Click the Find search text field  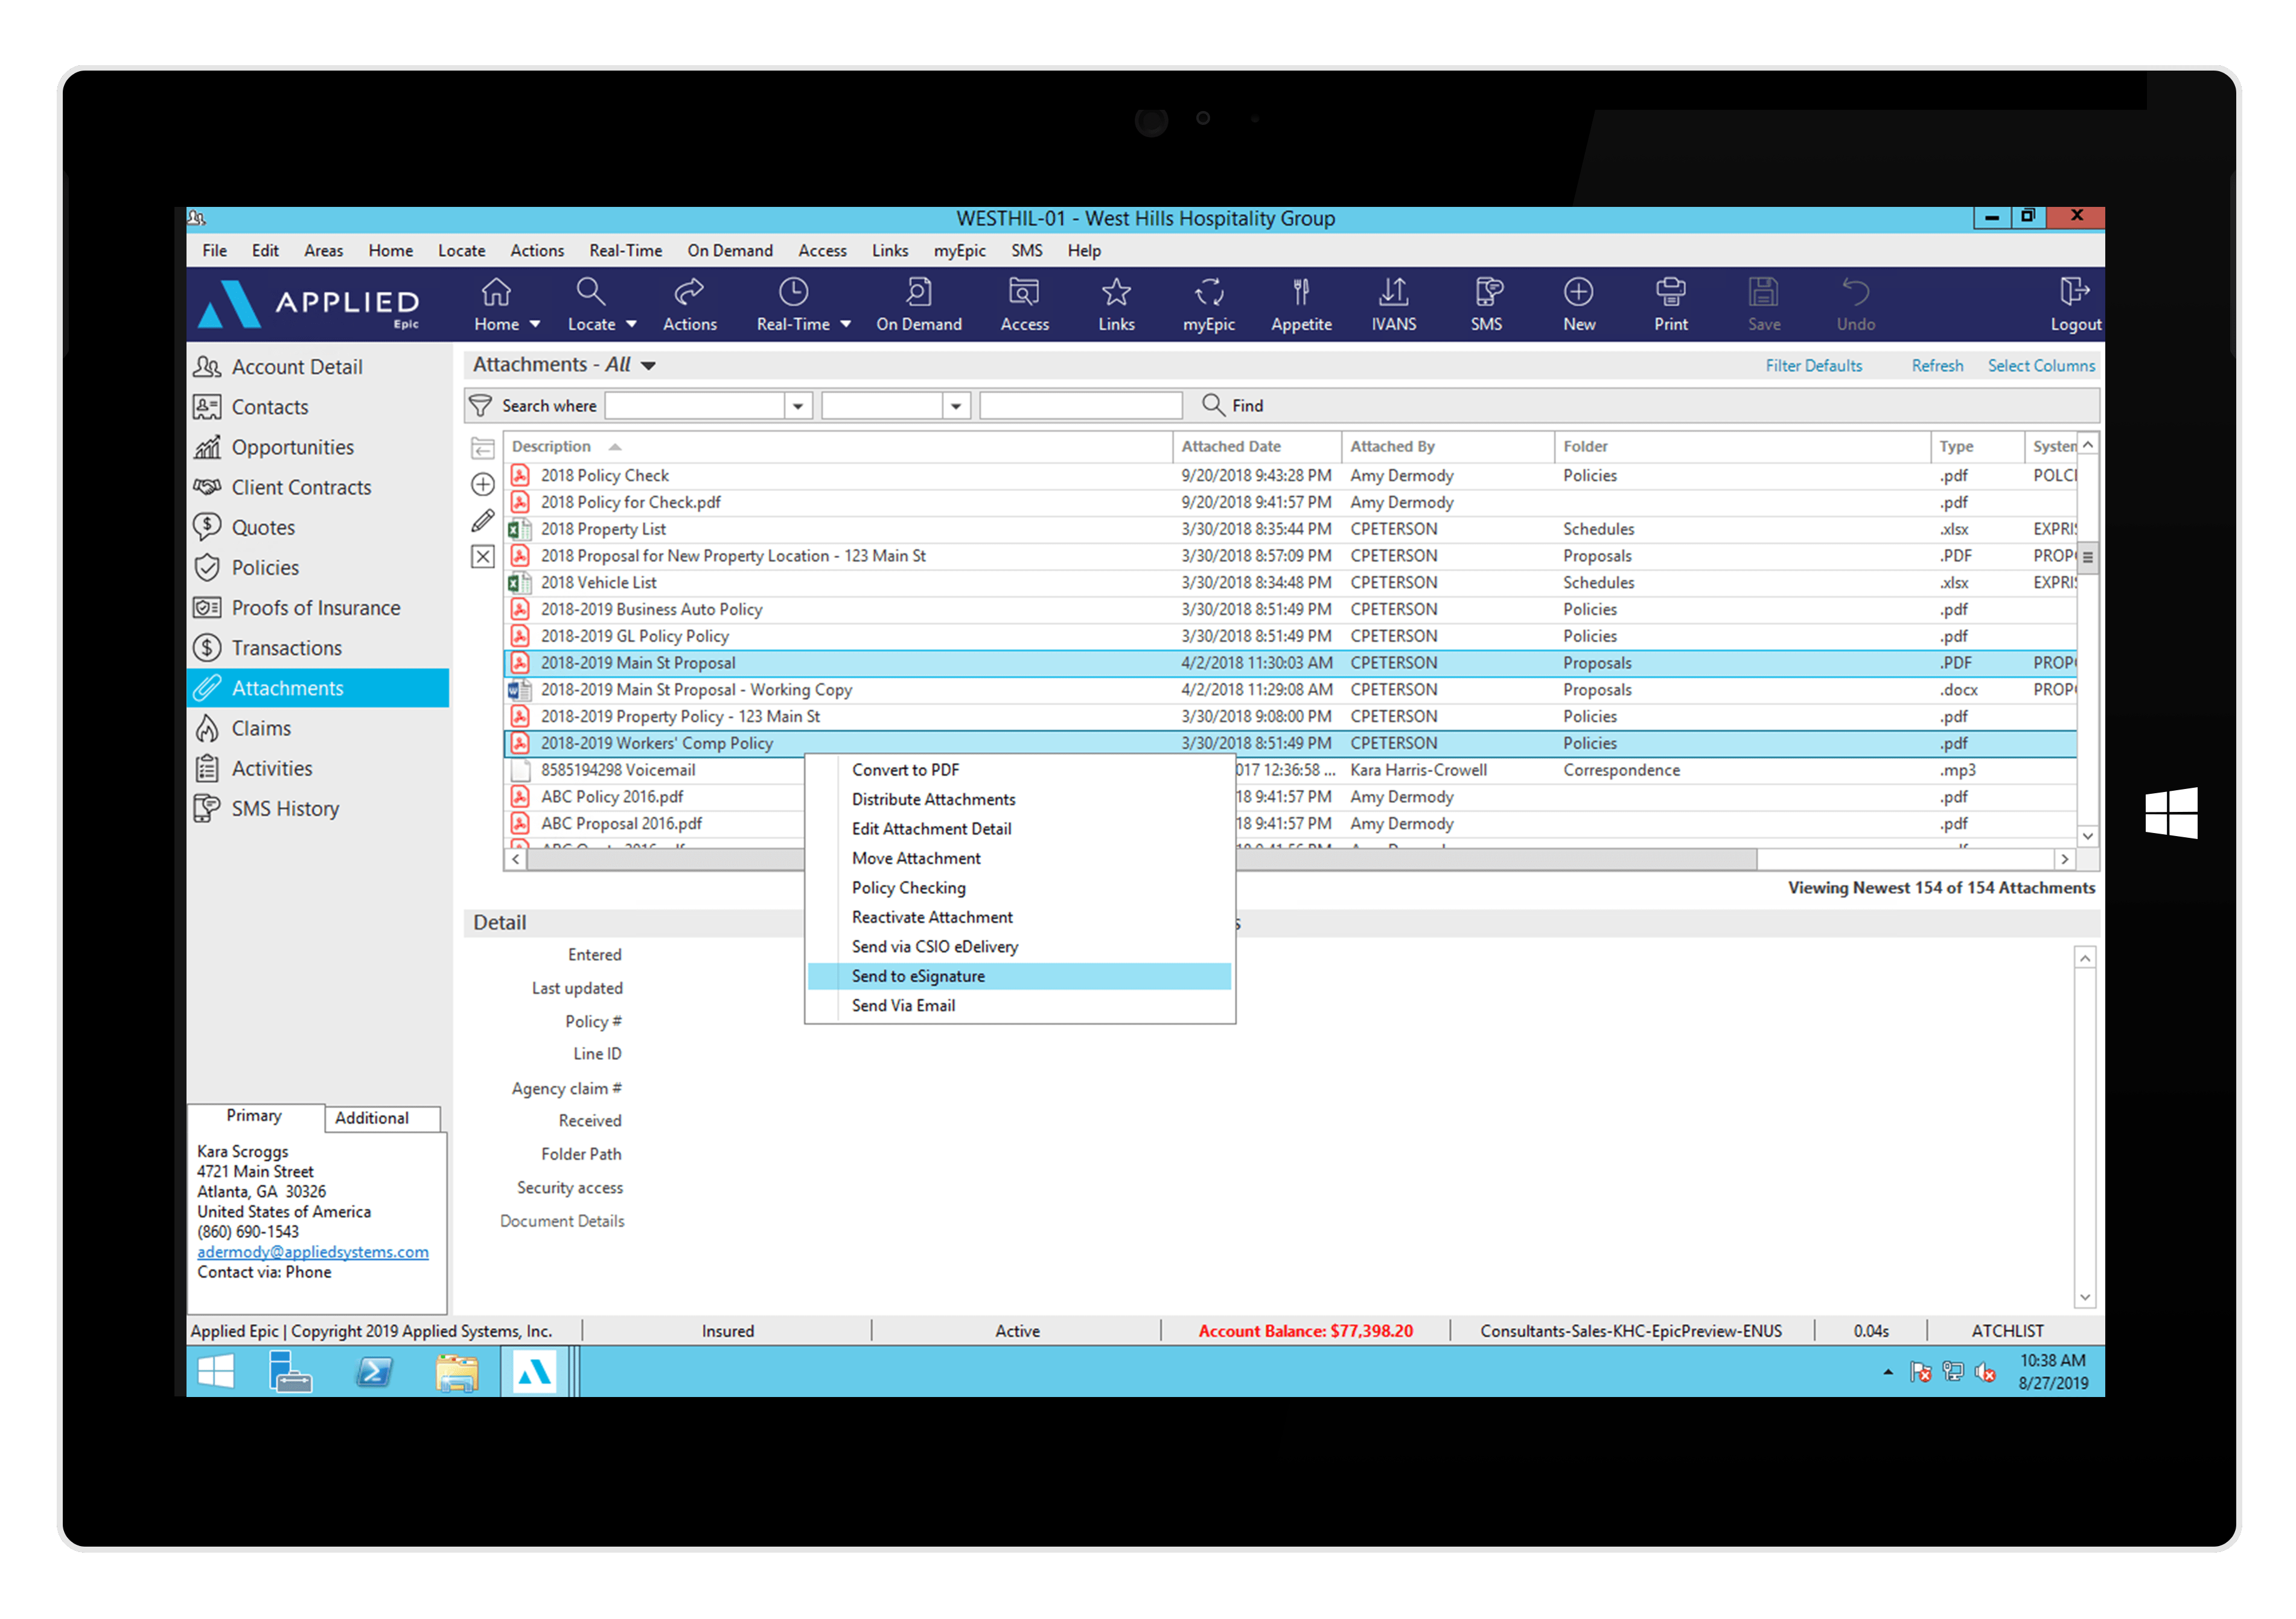tap(1080, 406)
